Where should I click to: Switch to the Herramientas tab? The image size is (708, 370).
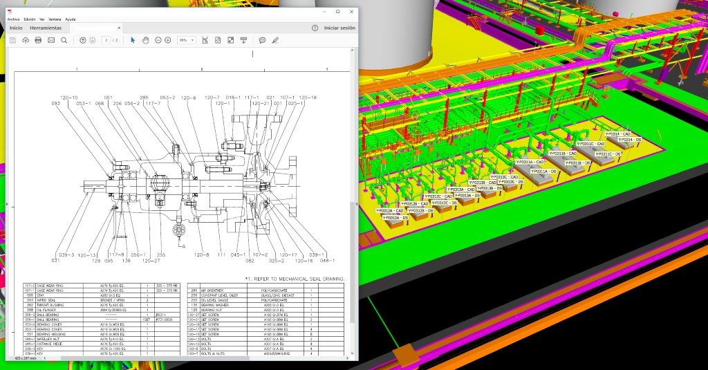coord(46,28)
